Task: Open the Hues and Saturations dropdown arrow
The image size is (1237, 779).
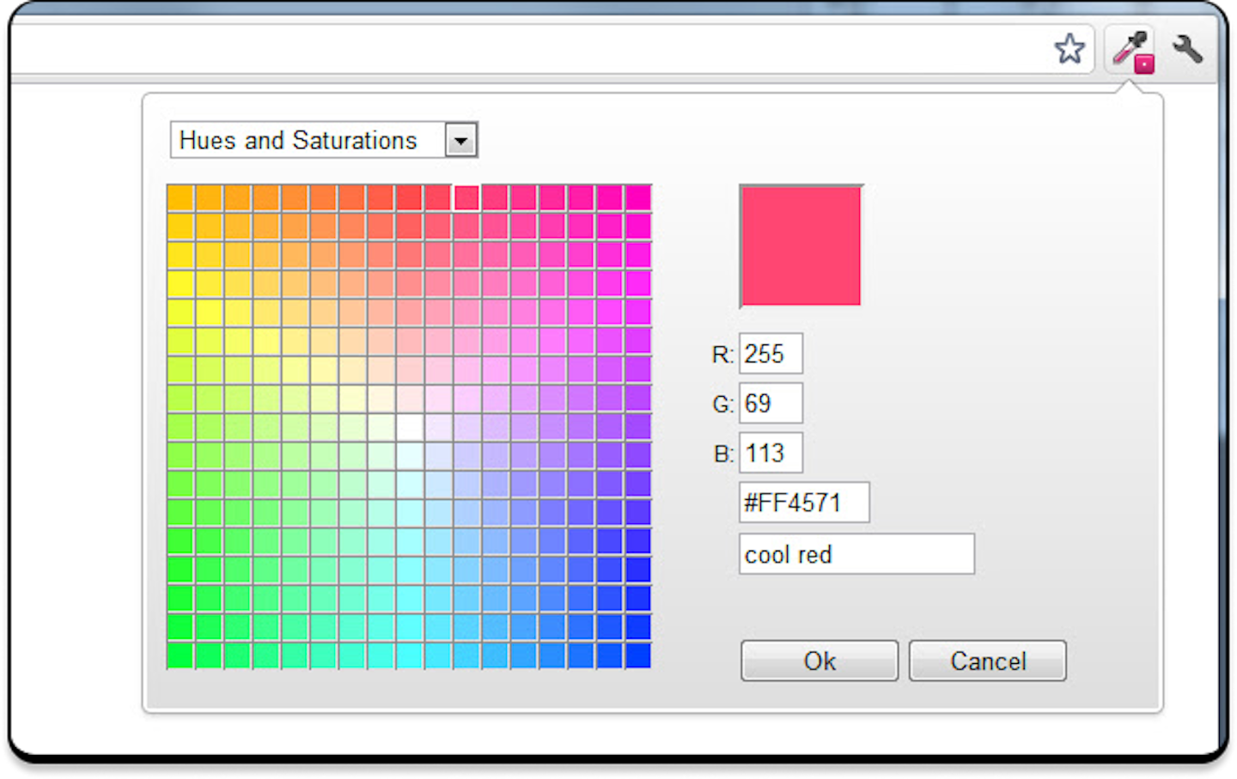Action: 461,141
